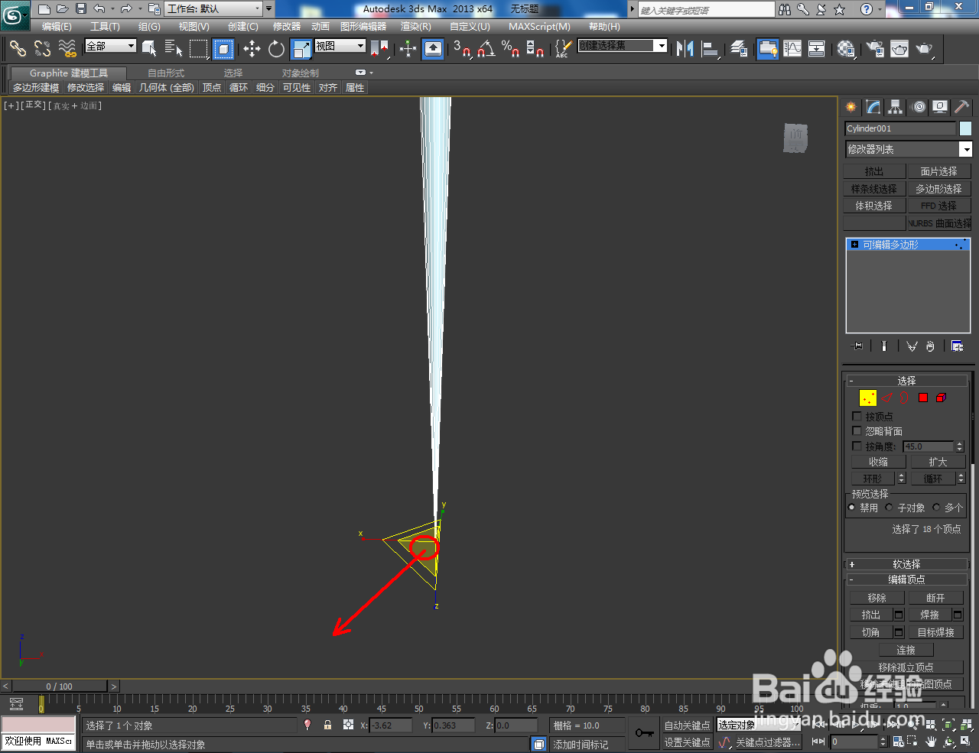Image resolution: width=979 pixels, height=753 pixels.
Task: Click the Cylinder001 name field
Action: (900, 128)
